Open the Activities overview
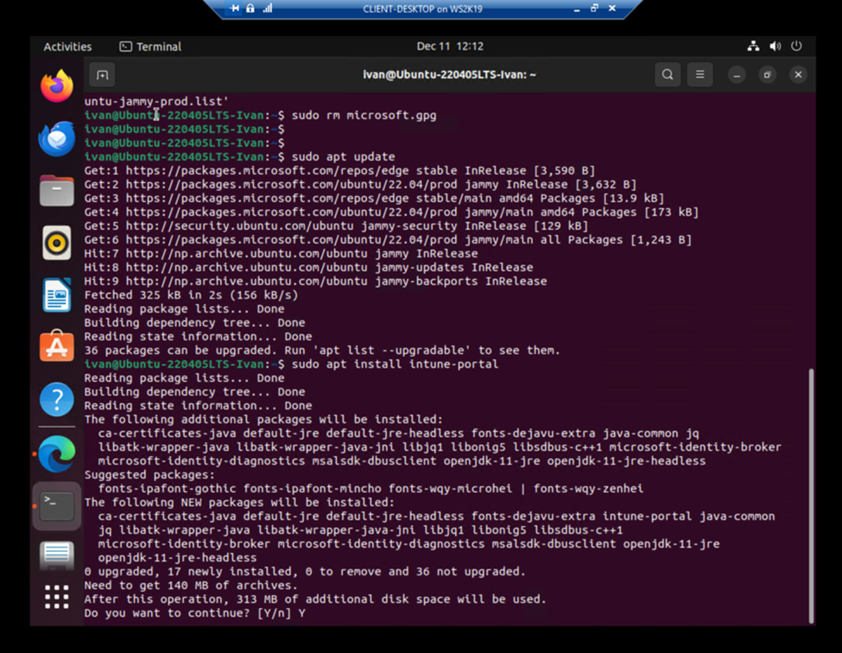 (x=67, y=47)
